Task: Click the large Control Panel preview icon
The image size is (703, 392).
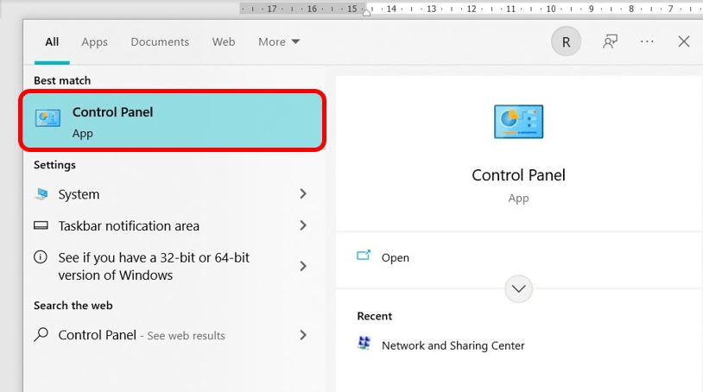Action: (x=519, y=122)
